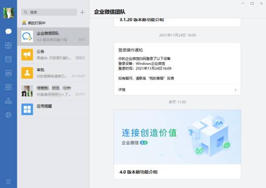The image size is (266, 188).
Task: Click the 搜索 search input field
Action: (x=49, y=12)
